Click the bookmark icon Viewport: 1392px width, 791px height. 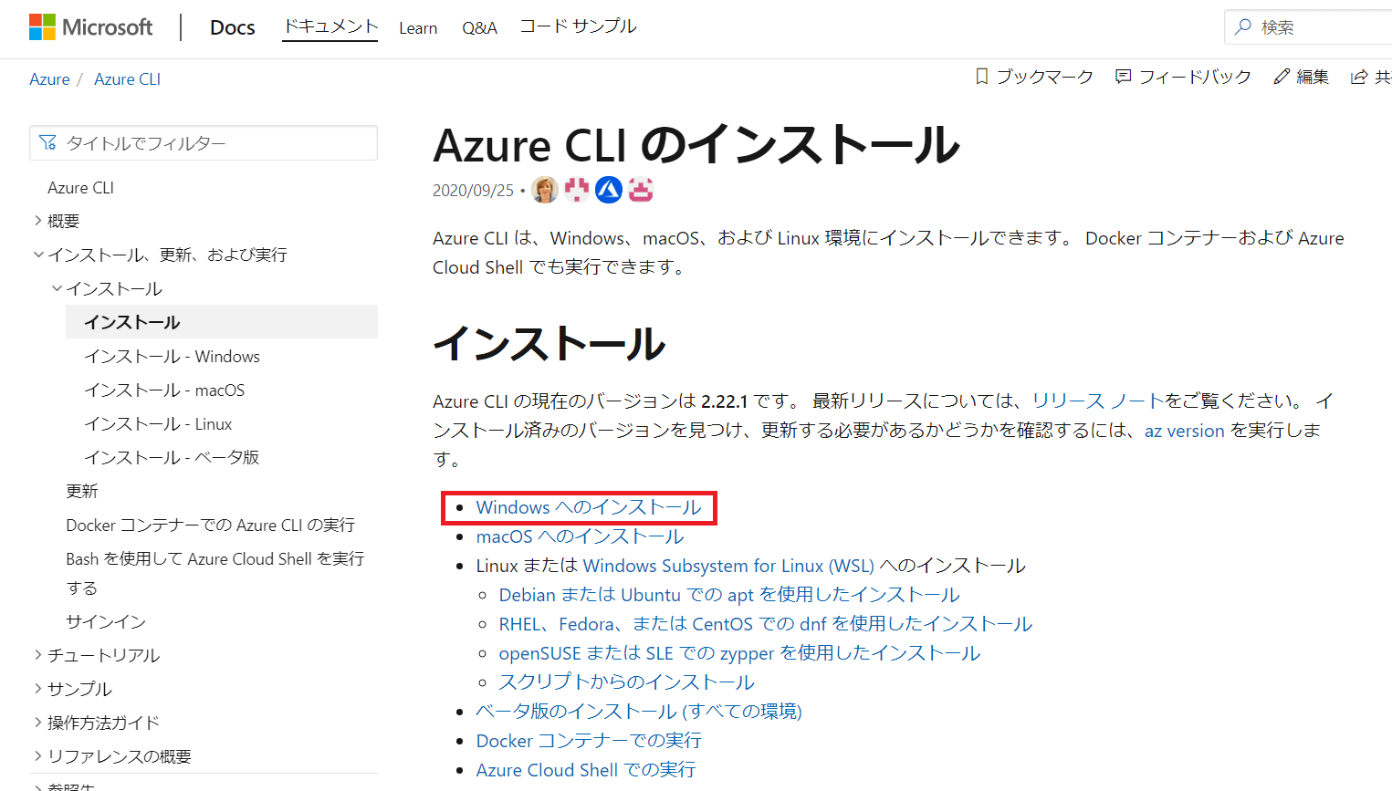pyautogui.click(x=982, y=77)
